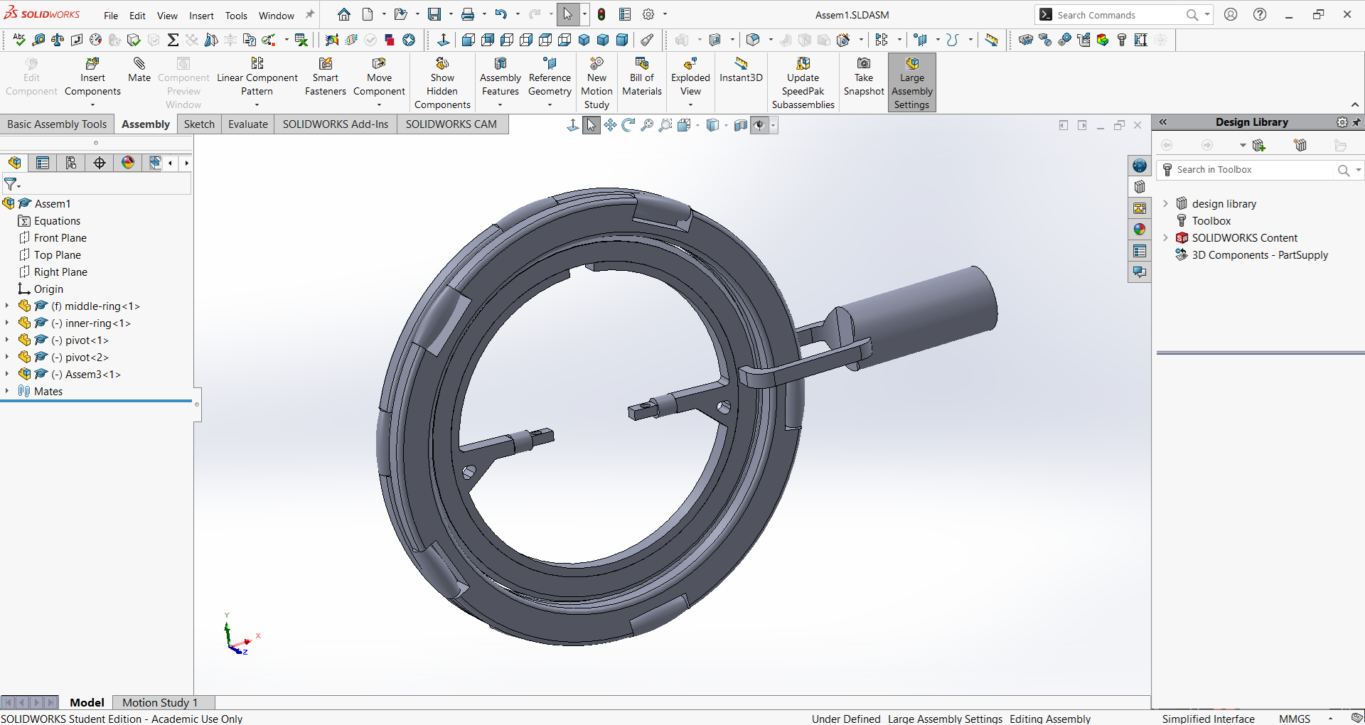Expand SOLIDWORKS Content in Design Library
The height and width of the screenshot is (725, 1365).
coord(1165,238)
